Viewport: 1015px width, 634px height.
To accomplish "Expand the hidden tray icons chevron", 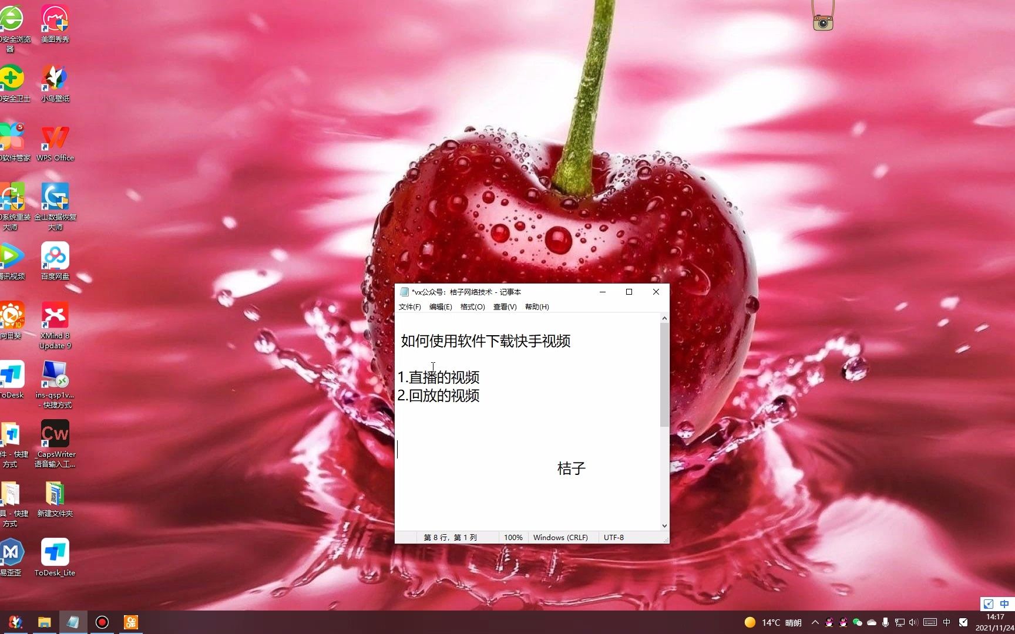I will point(815,622).
